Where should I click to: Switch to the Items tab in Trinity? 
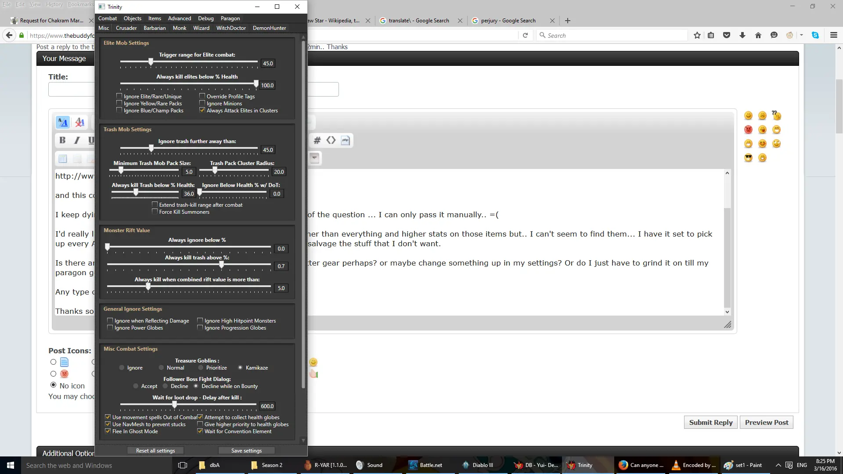click(155, 18)
